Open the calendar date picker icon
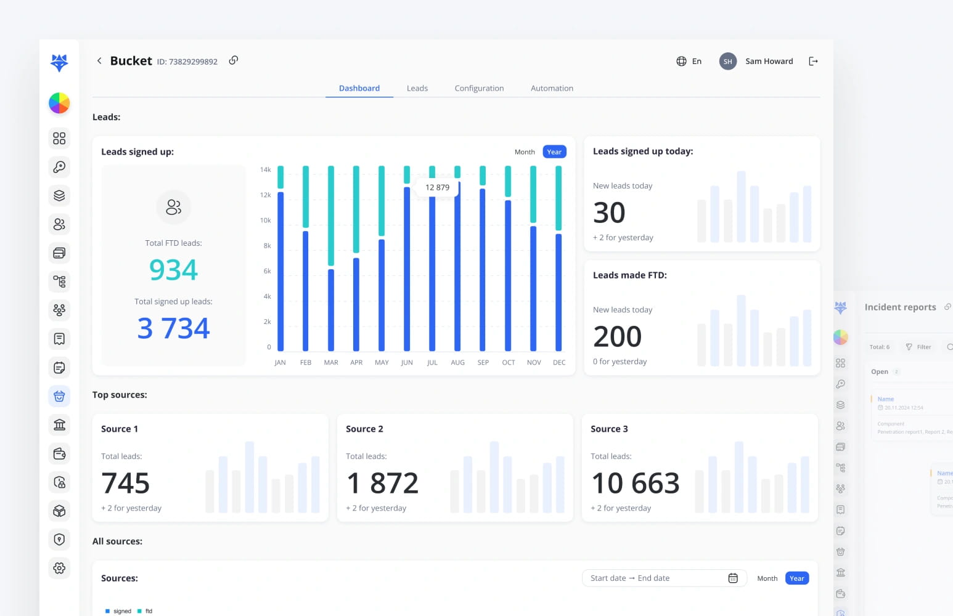This screenshot has width=953, height=616. [733, 578]
